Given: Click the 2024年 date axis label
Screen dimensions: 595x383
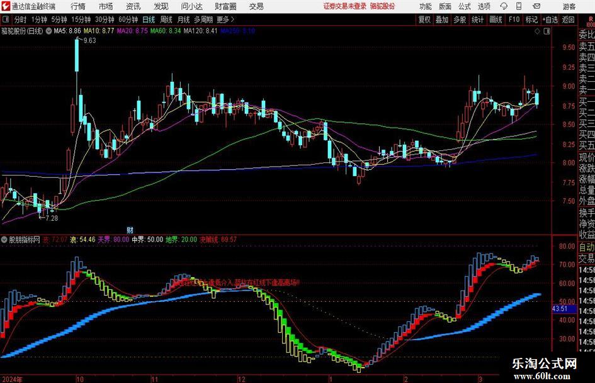Looking at the screenshot, I should pyautogui.click(x=12, y=379).
